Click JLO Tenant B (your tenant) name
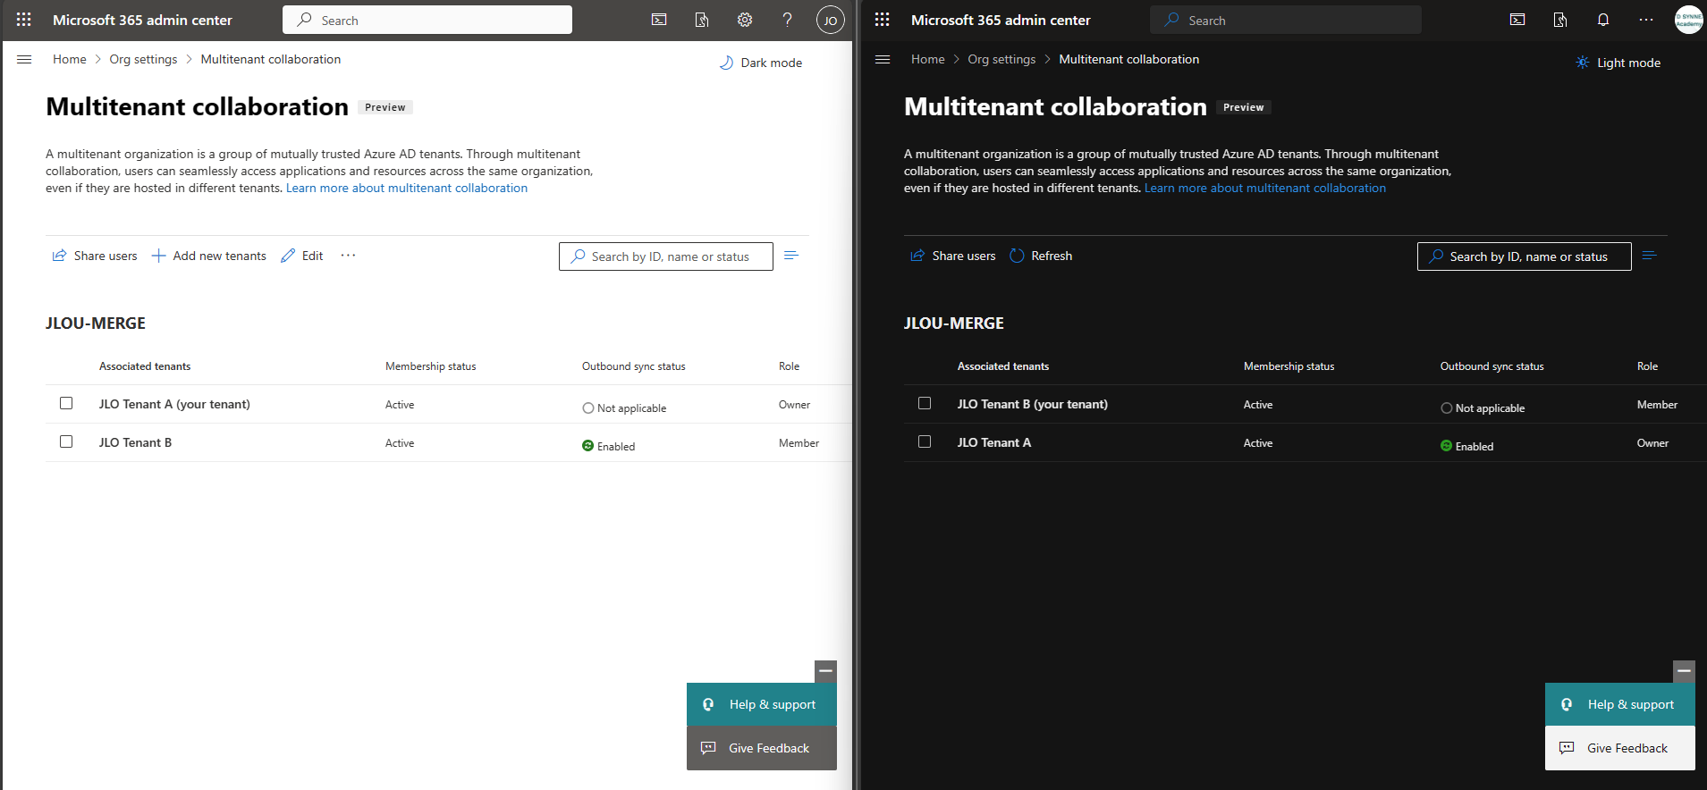 1033,404
